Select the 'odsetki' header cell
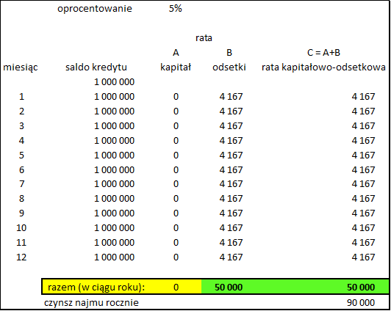391x311 pixels. [229, 67]
